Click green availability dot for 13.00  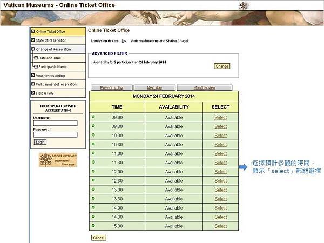[x=93, y=190]
